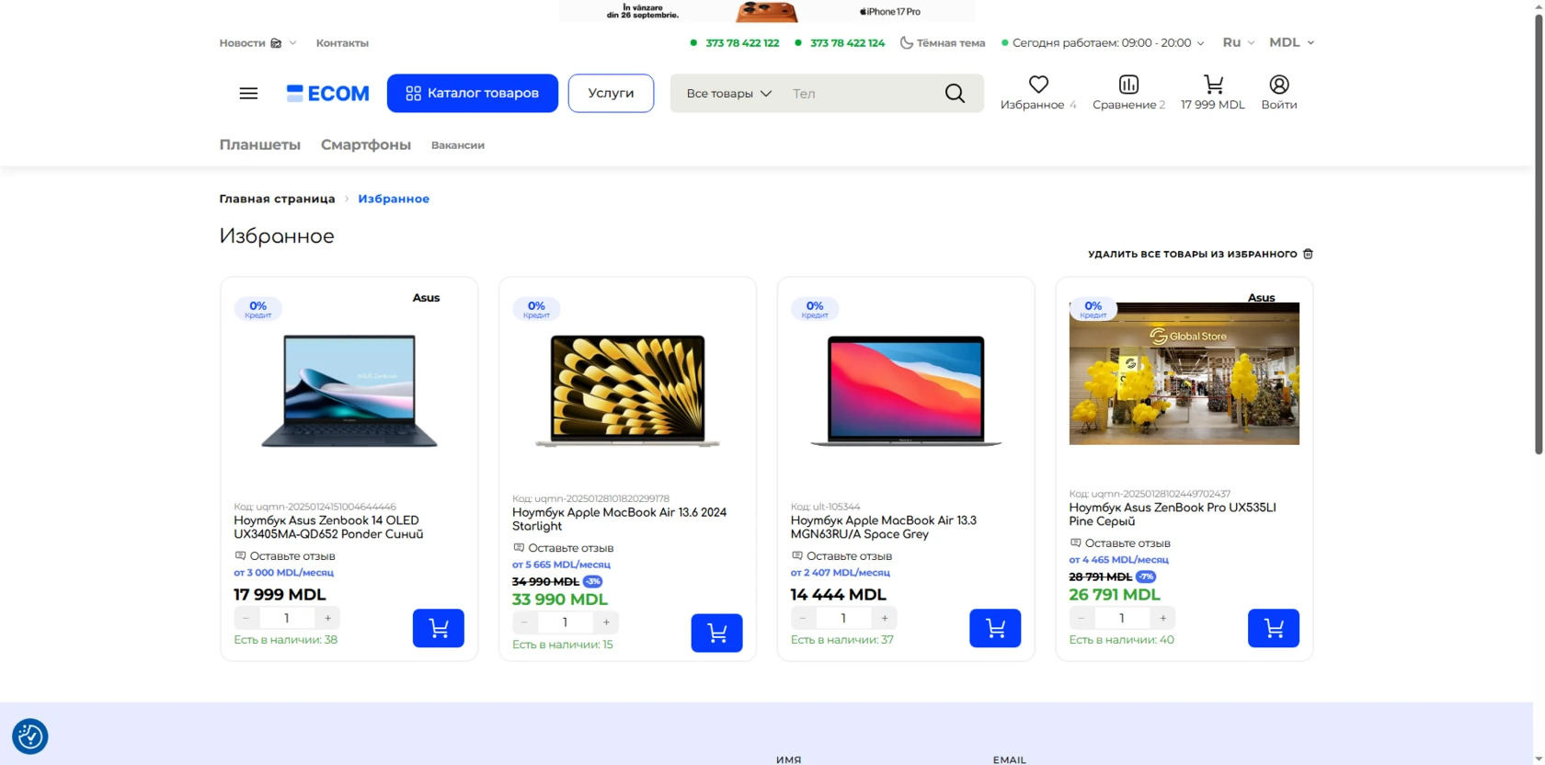Open MacBook Air 13.6 Starlight product image
This screenshot has width=1545, height=765.
627,391
